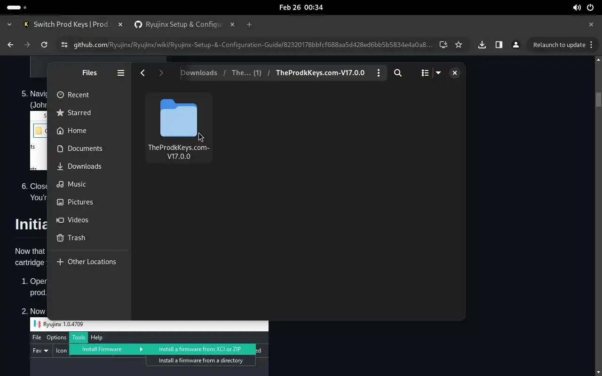Viewport: 602px width, 376px height.
Task: View site information icon in address bar
Action: (x=64, y=45)
